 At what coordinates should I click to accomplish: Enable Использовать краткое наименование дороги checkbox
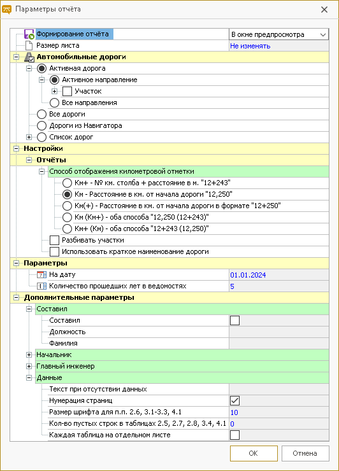pyautogui.click(x=54, y=251)
